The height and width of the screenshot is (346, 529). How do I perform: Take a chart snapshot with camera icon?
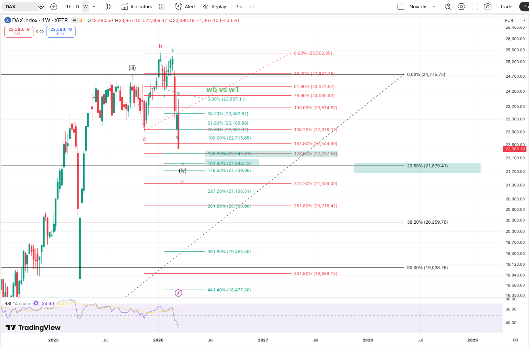point(487,7)
